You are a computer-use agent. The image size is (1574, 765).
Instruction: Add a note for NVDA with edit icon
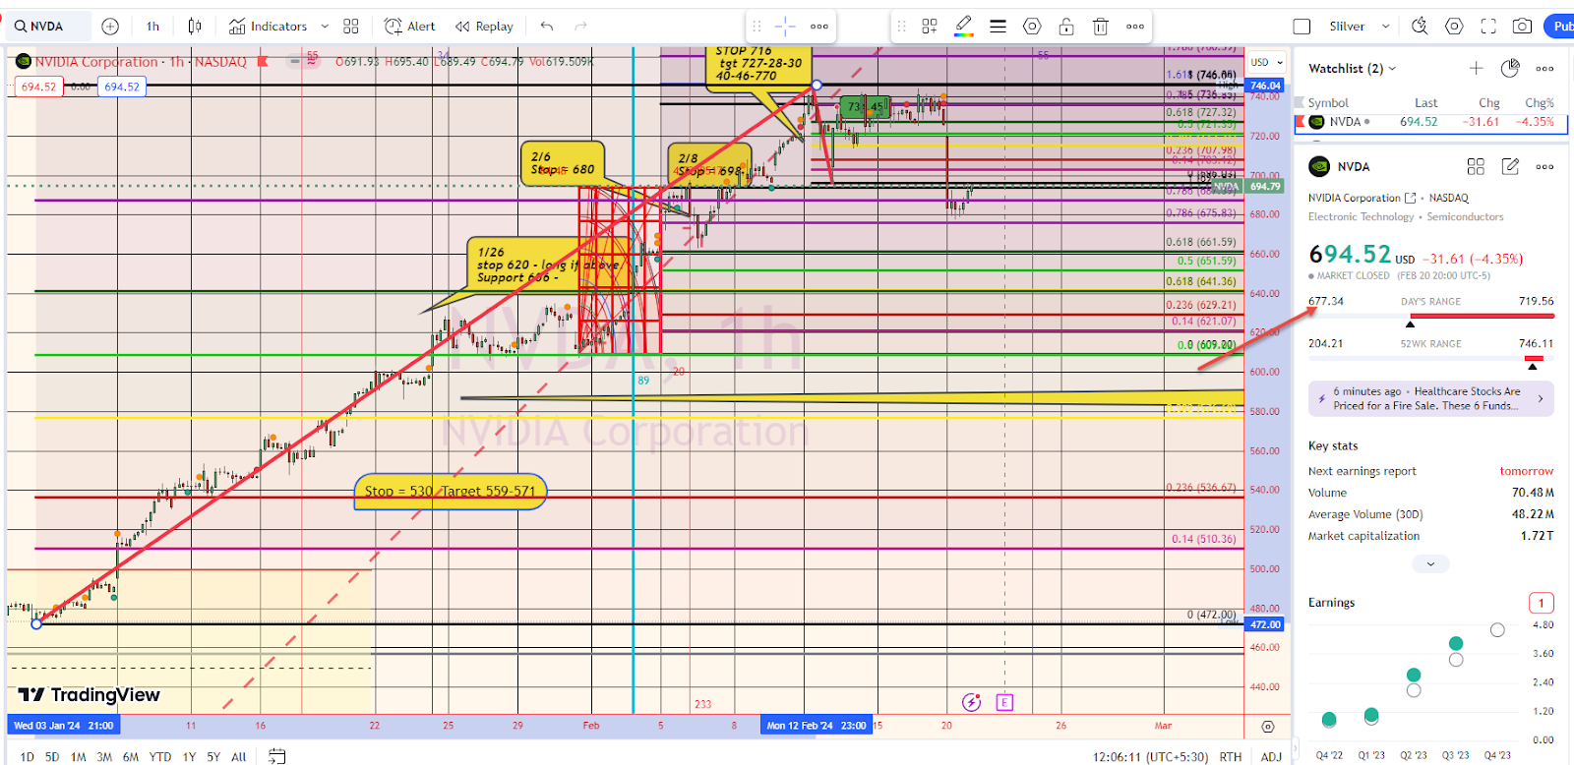[x=1510, y=166]
